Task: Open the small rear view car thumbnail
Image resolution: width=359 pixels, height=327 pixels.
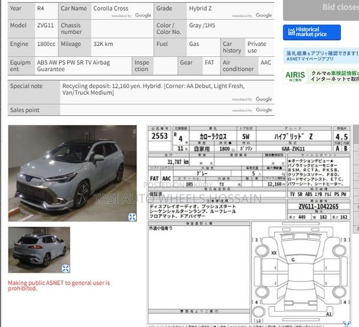Action: (x=39, y=250)
